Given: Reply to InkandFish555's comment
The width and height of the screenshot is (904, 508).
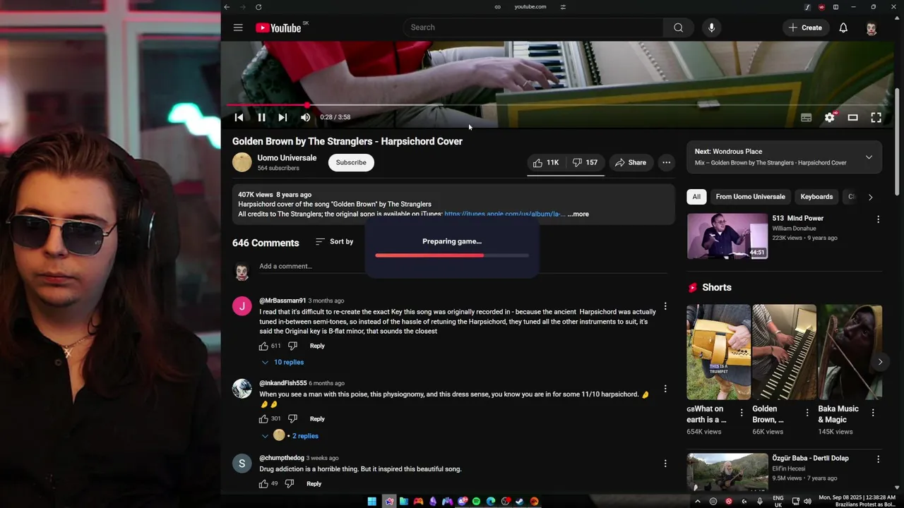Looking at the screenshot, I should pyautogui.click(x=317, y=419).
